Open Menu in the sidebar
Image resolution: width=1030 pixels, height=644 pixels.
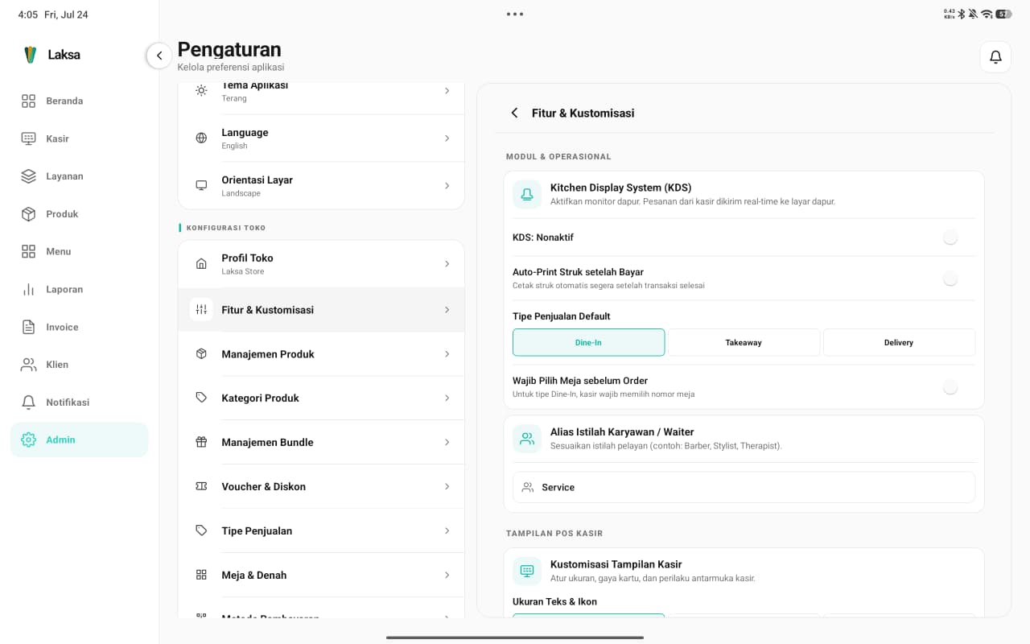click(x=80, y=251)
